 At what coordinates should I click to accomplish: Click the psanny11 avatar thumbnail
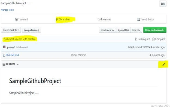tap(4, 47)
